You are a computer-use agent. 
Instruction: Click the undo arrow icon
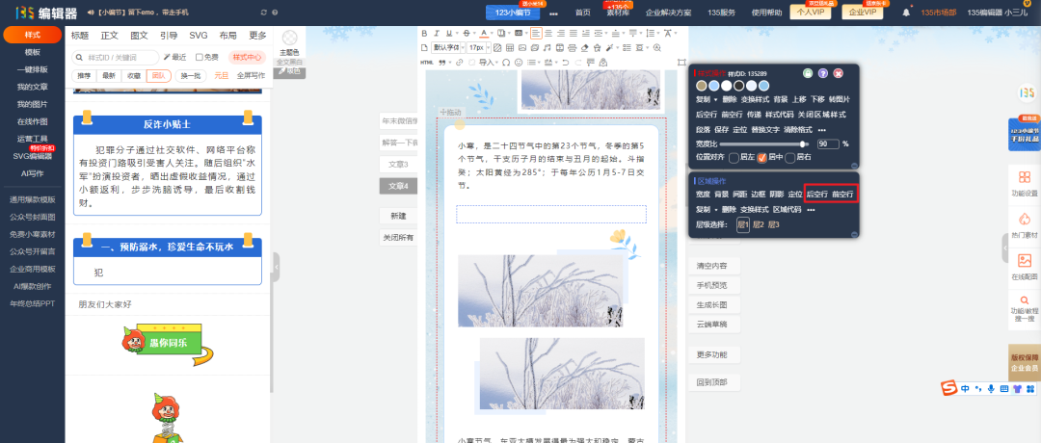565,63
